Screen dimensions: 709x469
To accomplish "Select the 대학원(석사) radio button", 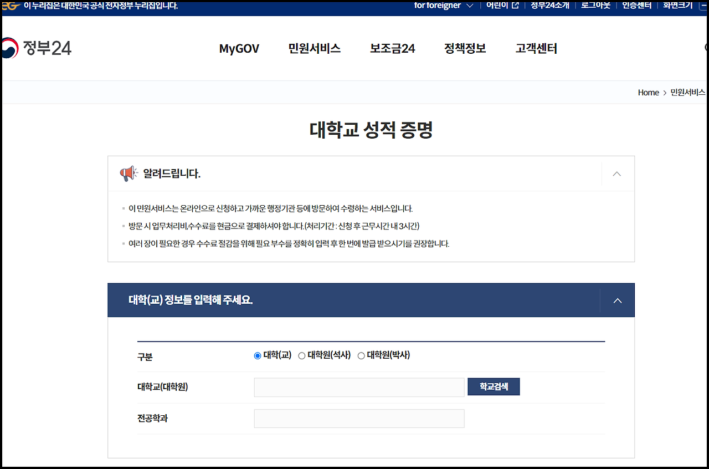I will click(302, 356).
